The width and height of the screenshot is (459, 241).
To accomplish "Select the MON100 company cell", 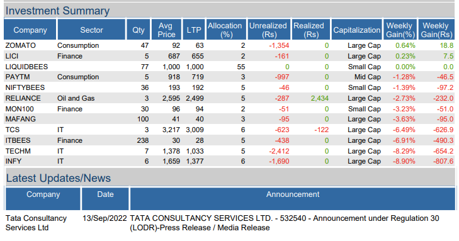I will click(x=20, y=109).
